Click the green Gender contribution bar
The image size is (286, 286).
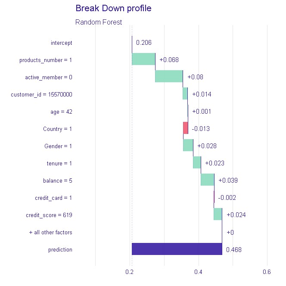click(188, 146)
